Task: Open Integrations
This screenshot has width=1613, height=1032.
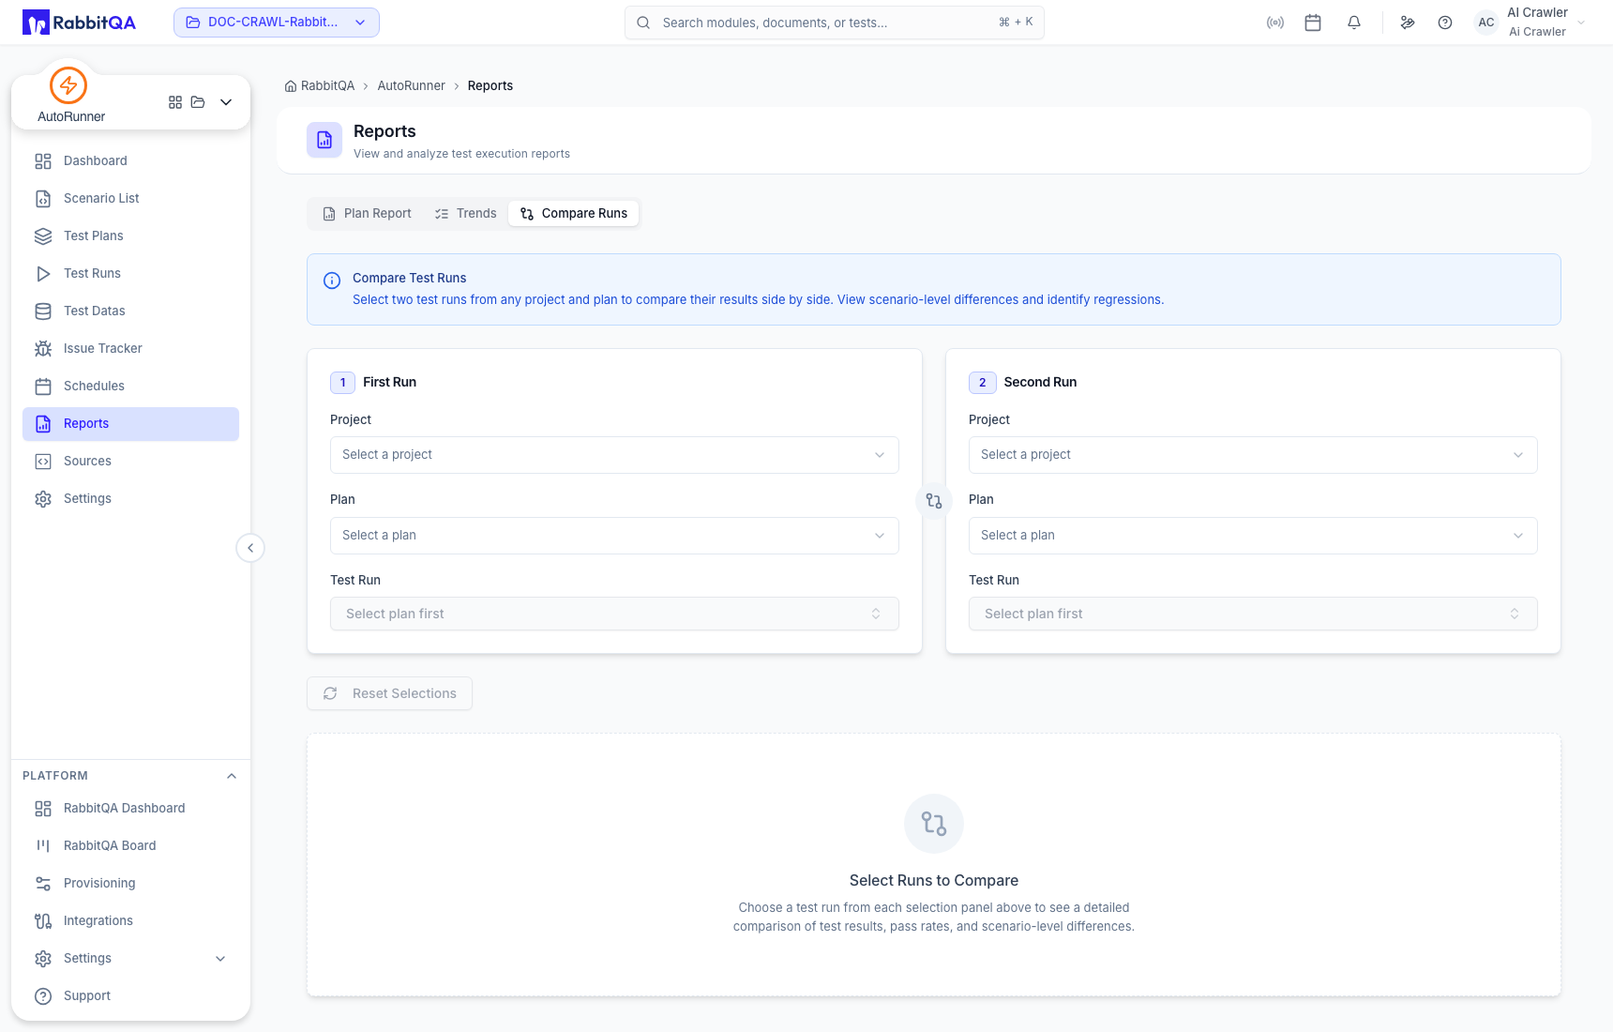Action: click(130, 921)
